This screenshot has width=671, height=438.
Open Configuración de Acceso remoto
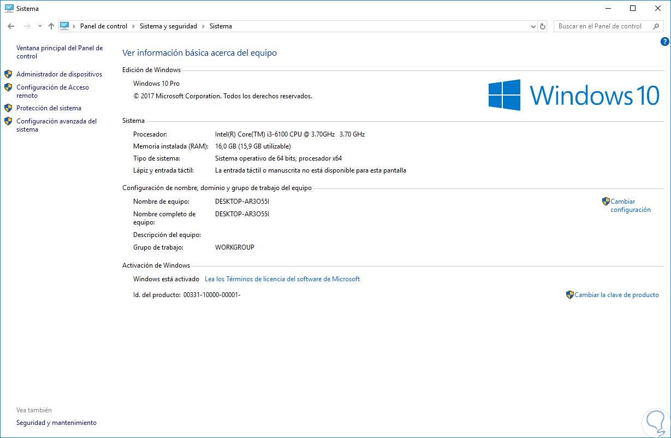52,91
